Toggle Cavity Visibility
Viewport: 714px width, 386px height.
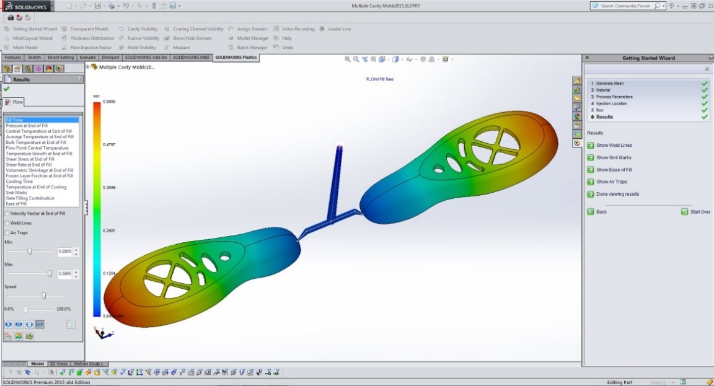[138, 29]
